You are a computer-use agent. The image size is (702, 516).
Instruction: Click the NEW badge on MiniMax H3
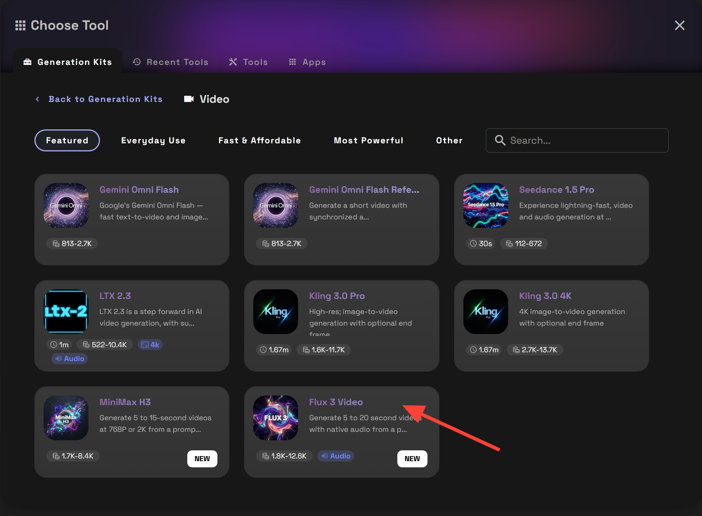pos(202,459)
